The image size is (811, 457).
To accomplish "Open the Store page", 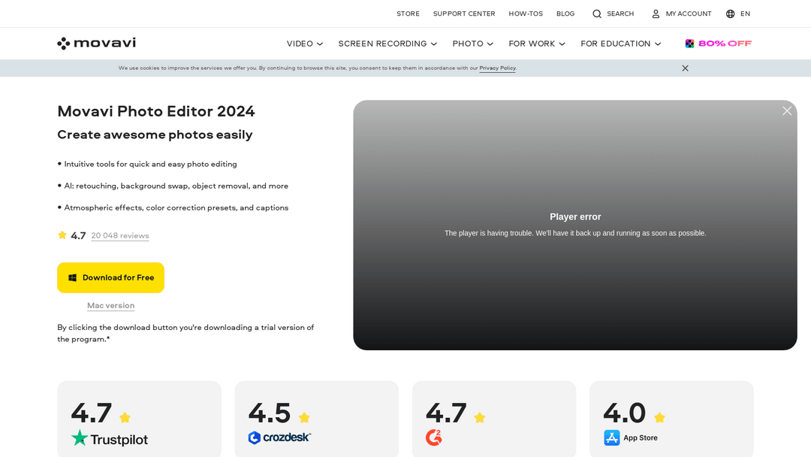I will tap(408, 14).
